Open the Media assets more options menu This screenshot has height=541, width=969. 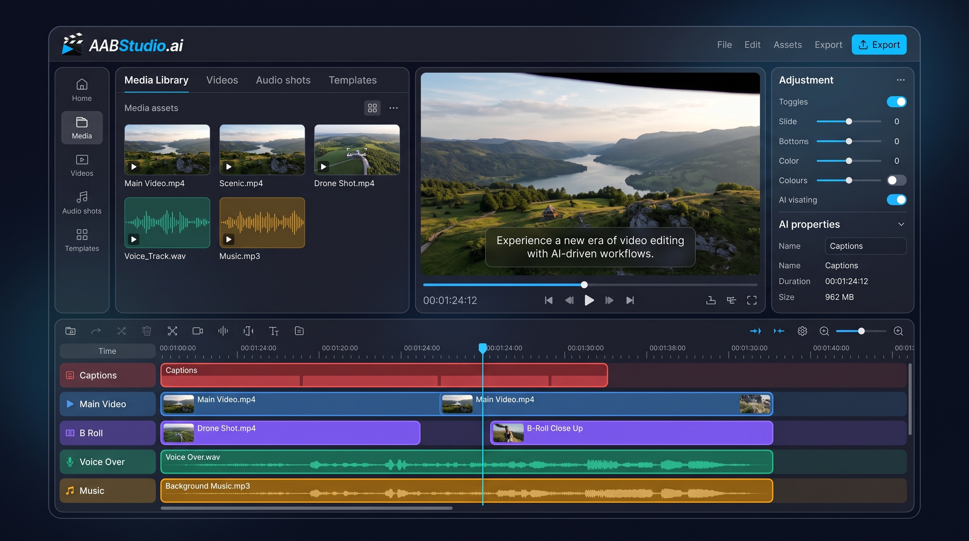pos(393,108)
